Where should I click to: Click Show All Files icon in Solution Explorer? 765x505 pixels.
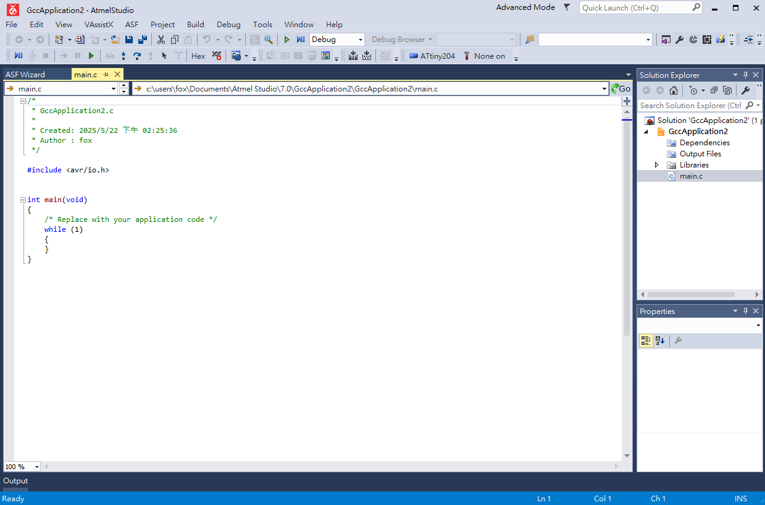point(727,90)
